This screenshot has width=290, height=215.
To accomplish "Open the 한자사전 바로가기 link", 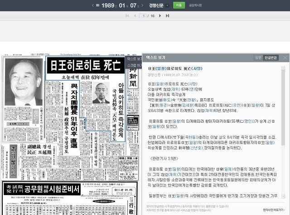I will (x=274, y=210).
